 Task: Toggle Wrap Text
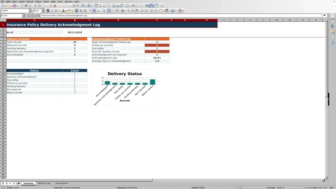104,11
